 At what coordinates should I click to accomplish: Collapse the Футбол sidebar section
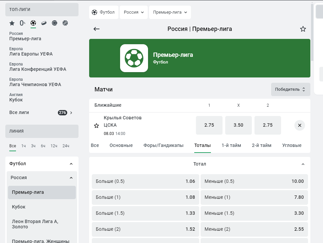71,164
